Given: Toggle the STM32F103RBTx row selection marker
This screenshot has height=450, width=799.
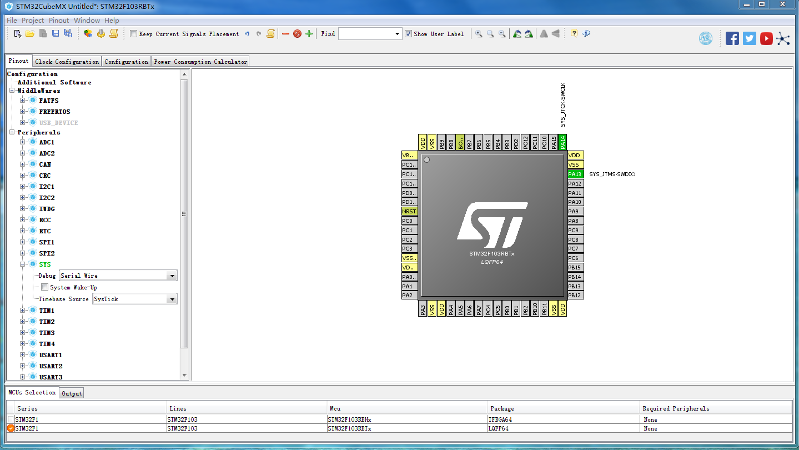Looking at the screenshot, I should pyautogui.click(x=11, y=428).
